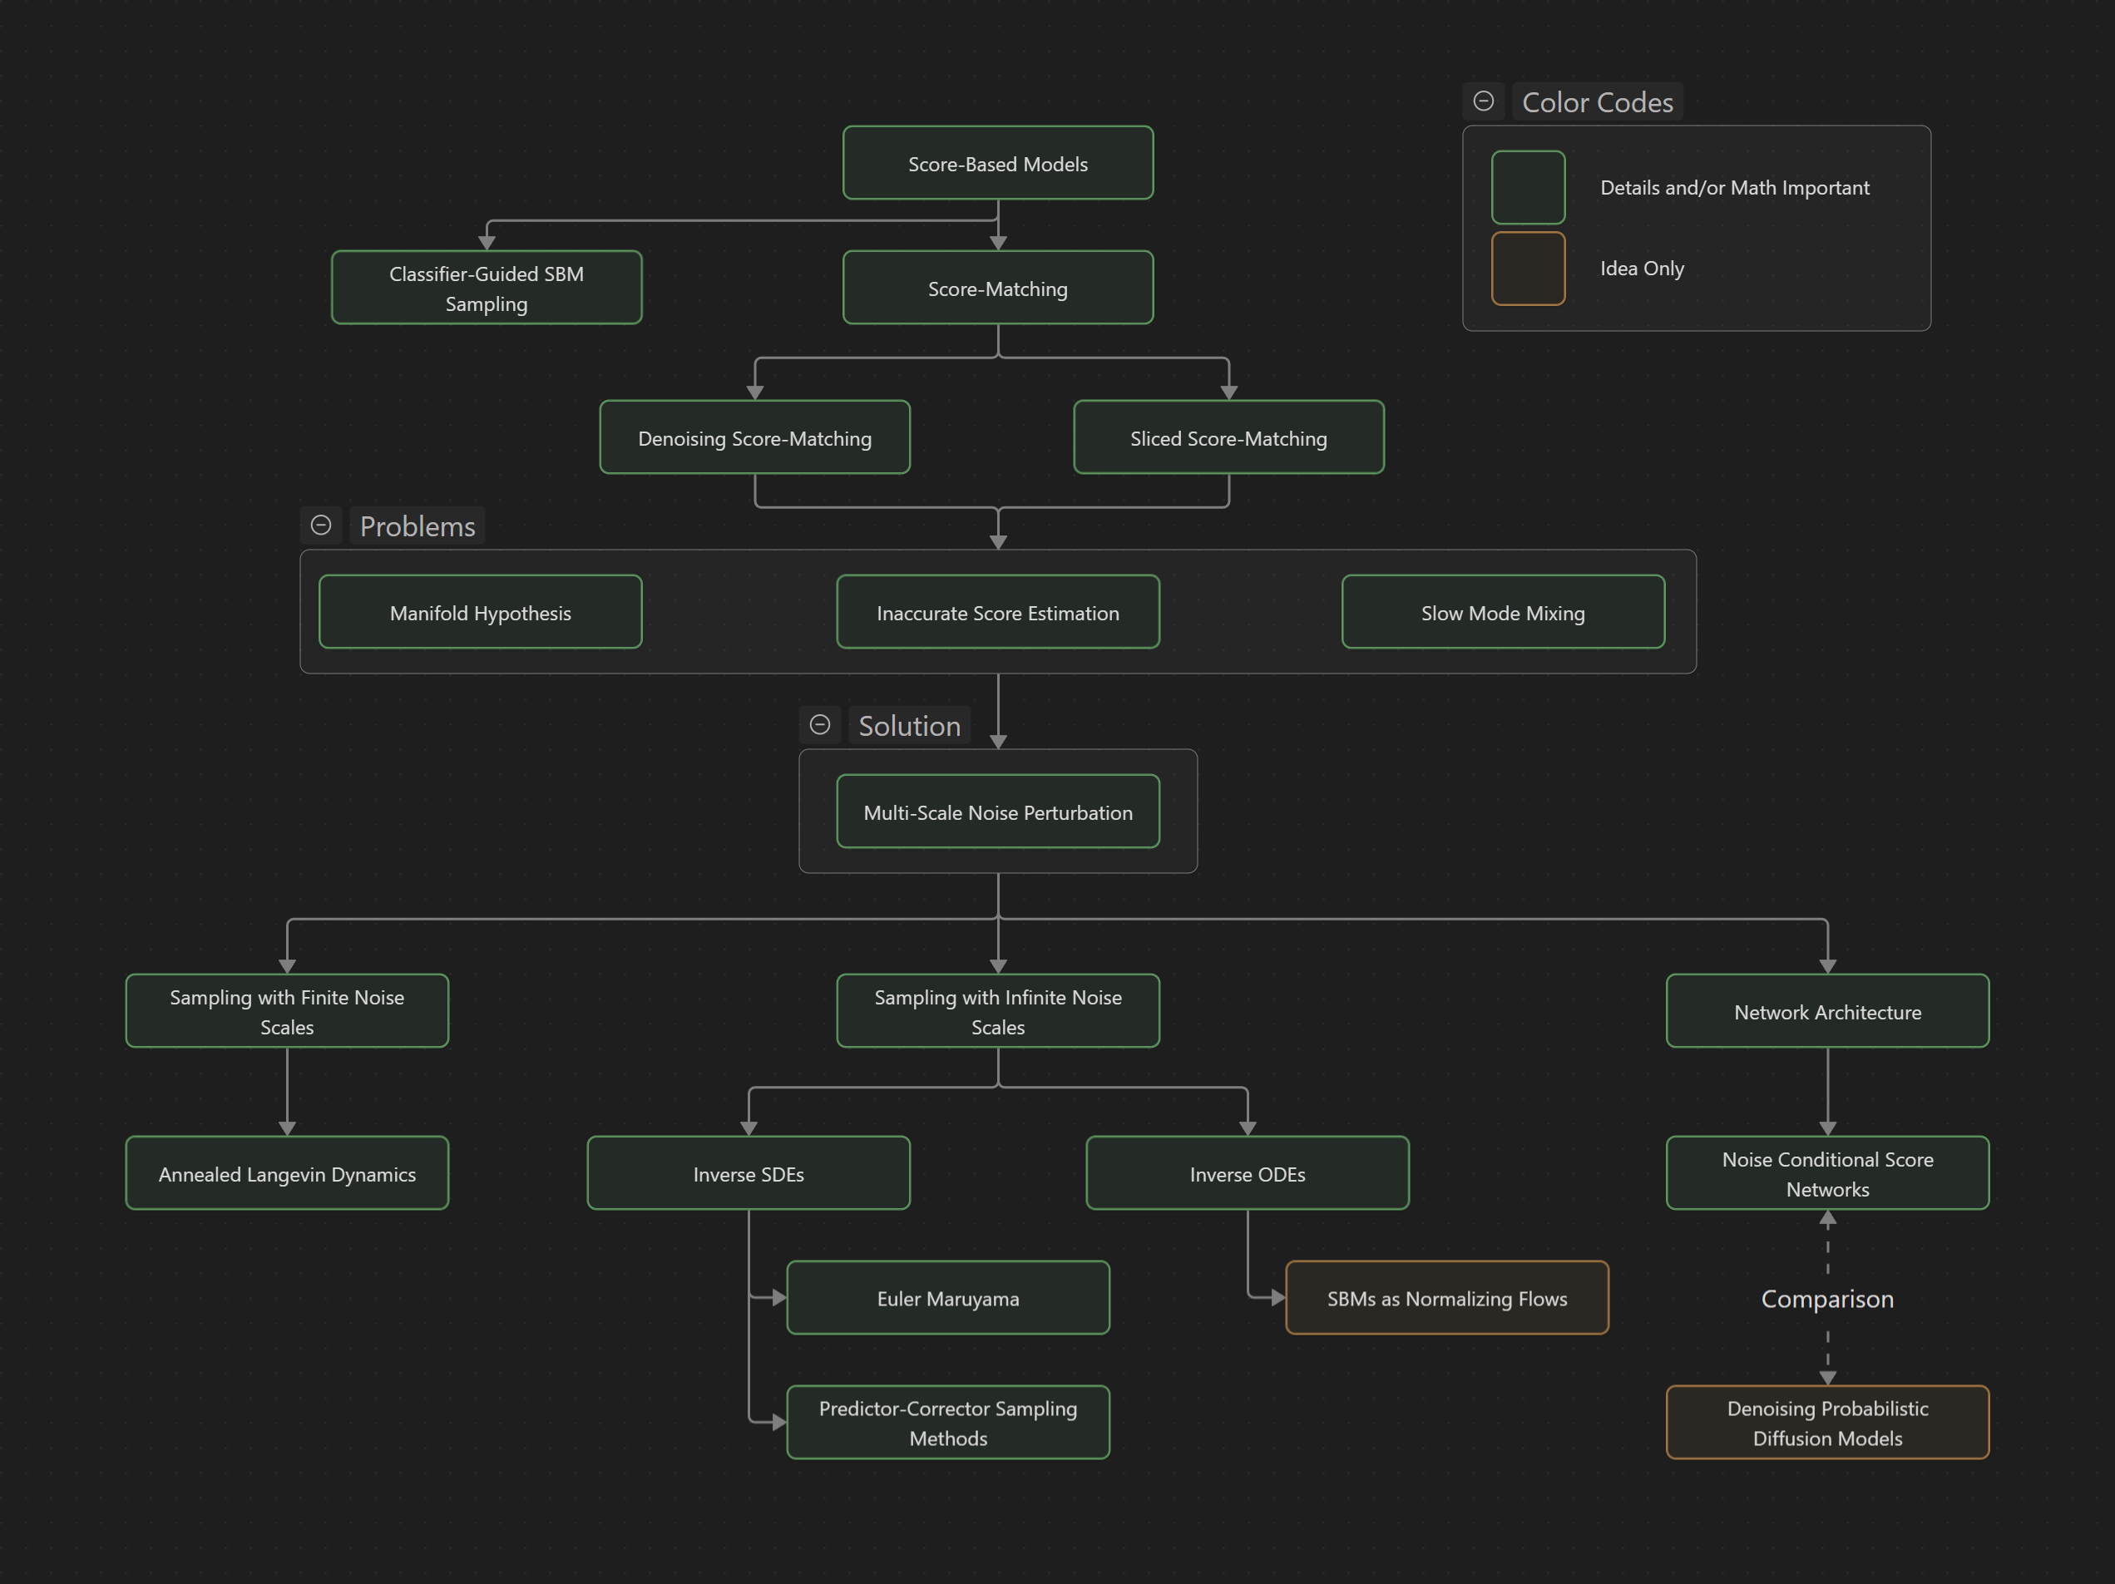Select the Inaccurate Score Estimation node
Viewport: 2115px width, 1584px height.
pos(997,612)
